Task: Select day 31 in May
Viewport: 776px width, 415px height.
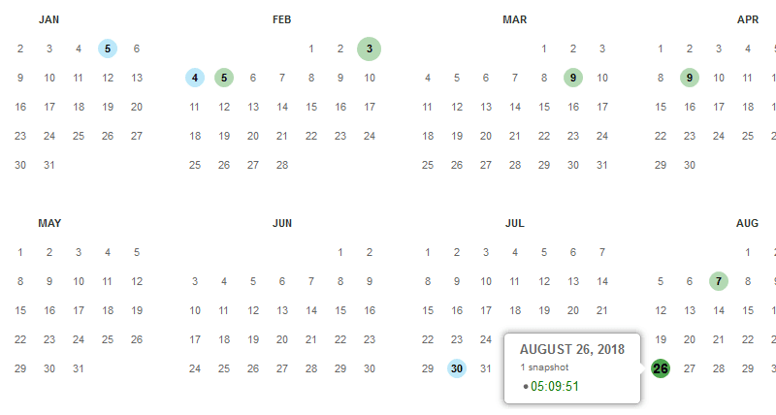Action: (x=79, y=368)
